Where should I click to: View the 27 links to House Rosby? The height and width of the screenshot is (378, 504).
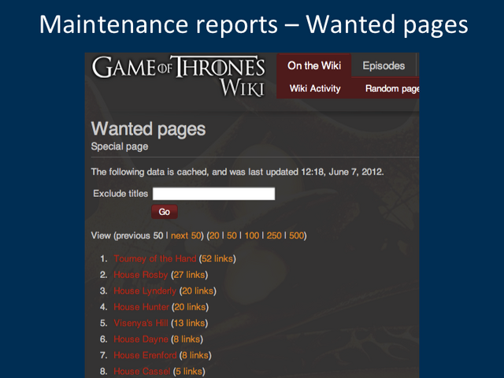pos(189,275)
